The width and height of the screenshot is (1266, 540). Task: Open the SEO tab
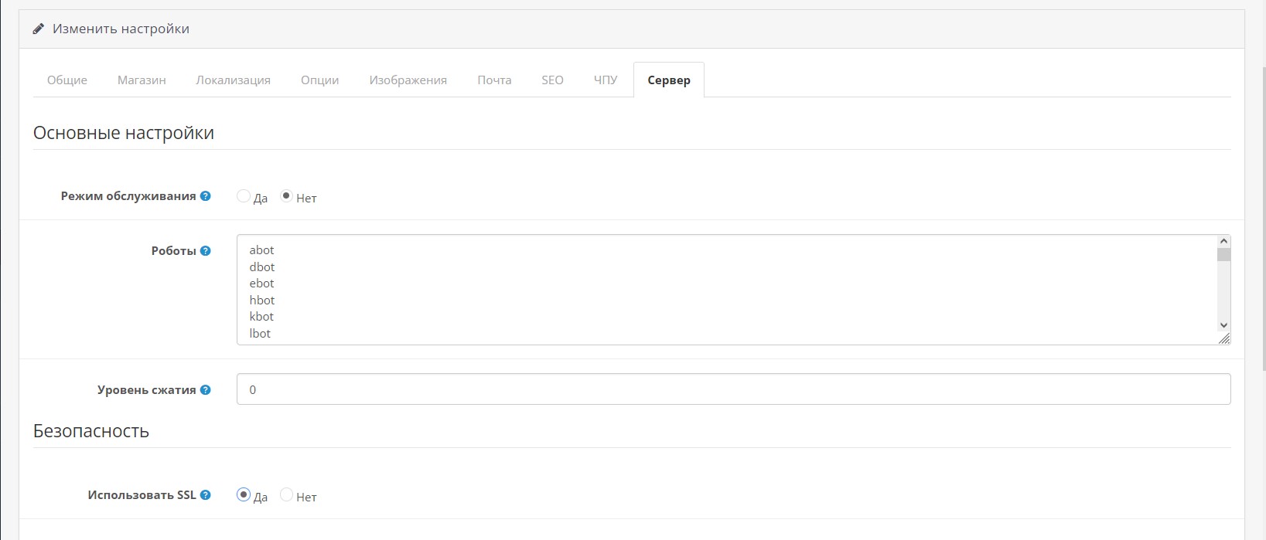(552, 80)
